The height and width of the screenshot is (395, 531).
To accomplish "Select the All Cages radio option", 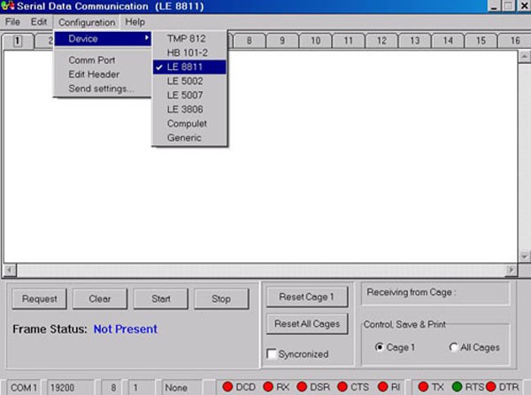I will click(454, 347).
